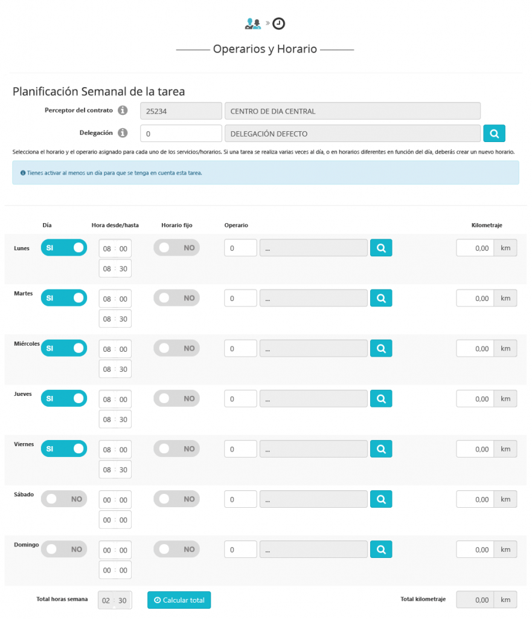Click Sábado end minutes field
The width and height of the screenshot is (532, 619).
click(123, 520)
